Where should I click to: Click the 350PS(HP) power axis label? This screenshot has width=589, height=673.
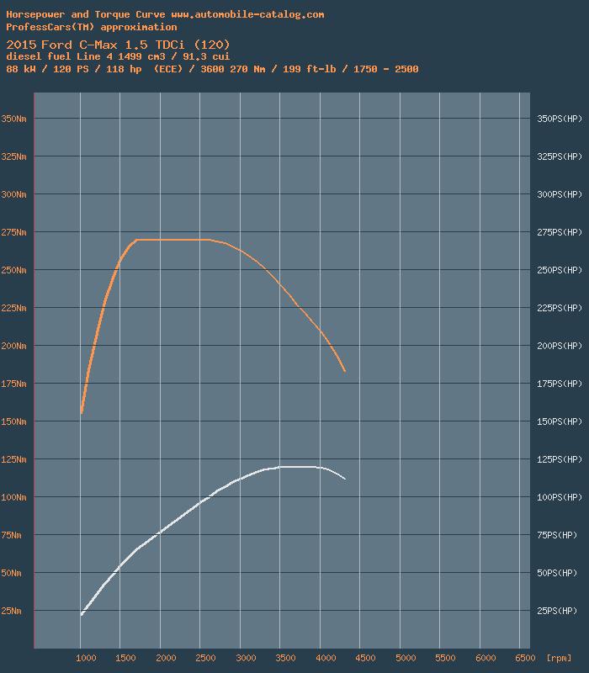560,119
